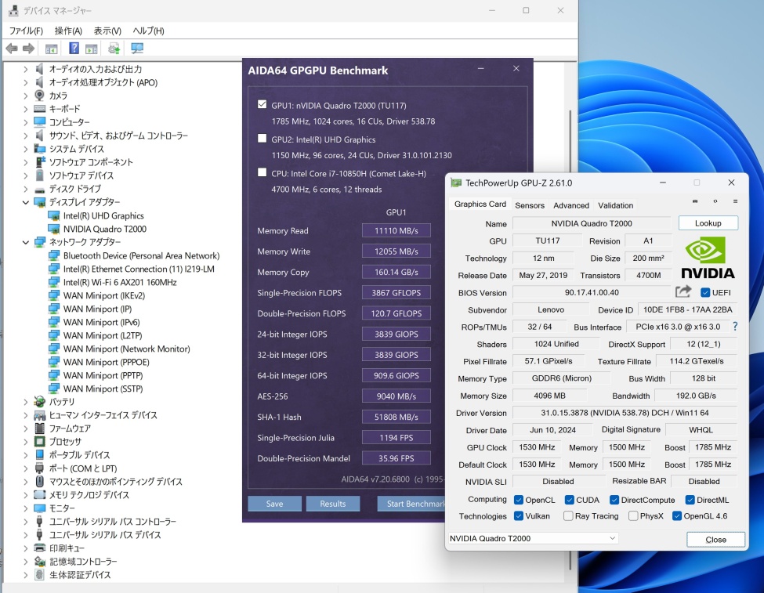Toggle the PhysX checkbox
Viewport: 764px width, 593px height.
tap(633, 516)
